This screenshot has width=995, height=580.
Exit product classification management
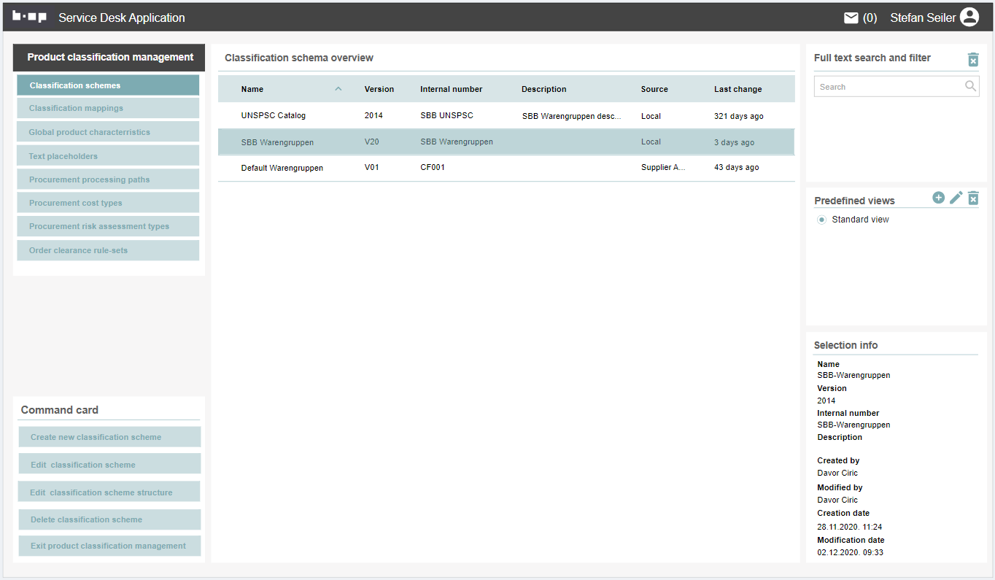109,546
